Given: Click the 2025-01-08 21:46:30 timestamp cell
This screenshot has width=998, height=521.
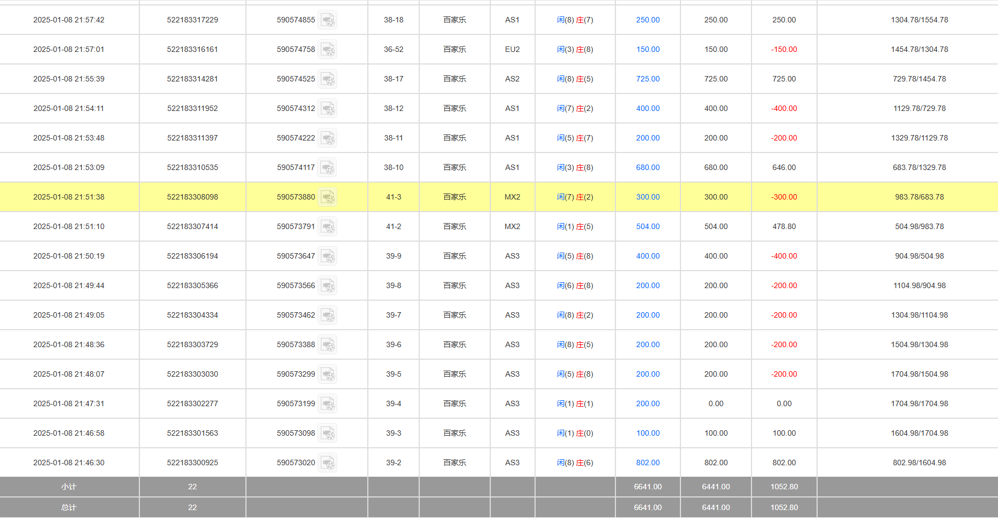Looking at the screenshot, I should (x=69, y=463).
